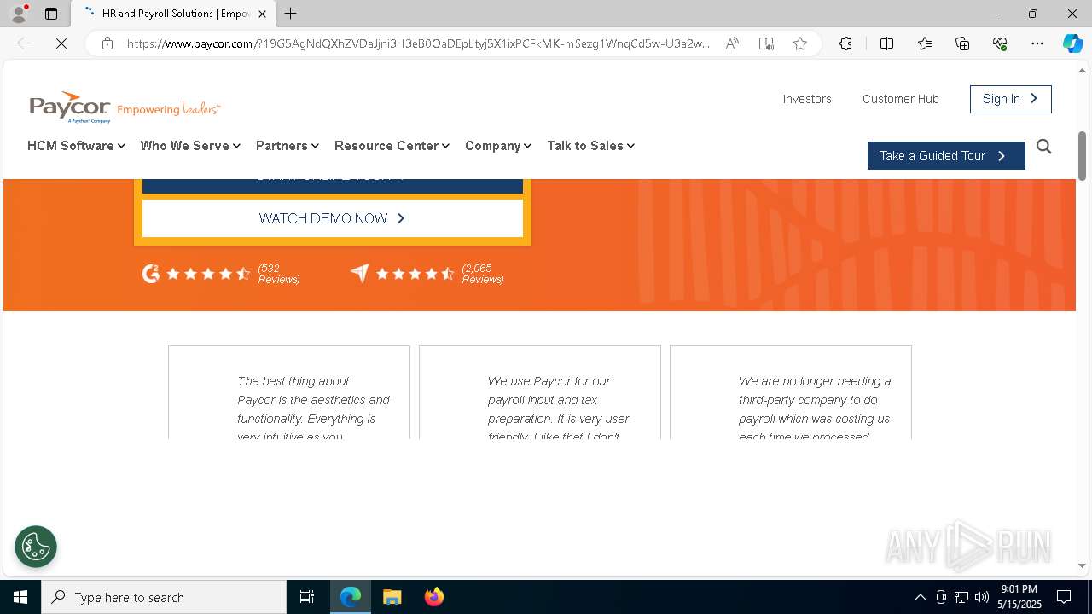This screenshot has width=1092, height=614.
Task: Expand Who We Serve menu
Action: (x=190, y=146)
